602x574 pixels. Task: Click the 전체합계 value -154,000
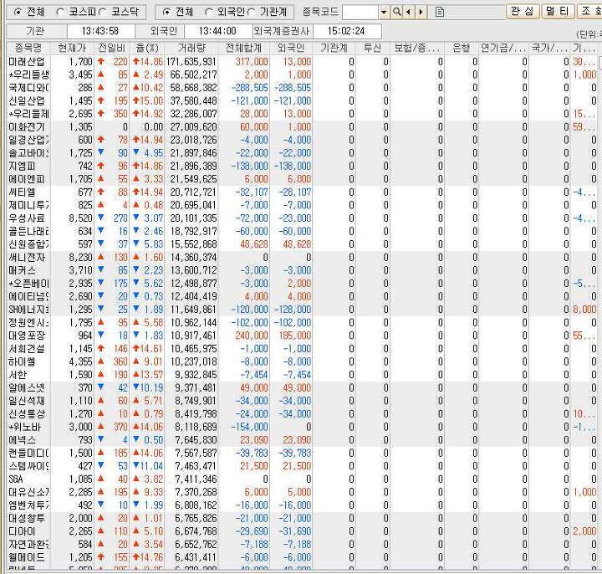[249, 428]
